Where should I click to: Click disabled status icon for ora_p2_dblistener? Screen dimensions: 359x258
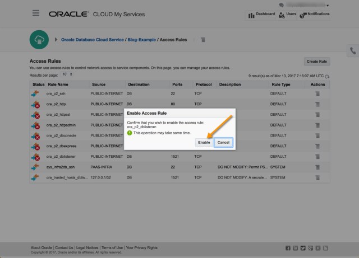pos(35,157)
